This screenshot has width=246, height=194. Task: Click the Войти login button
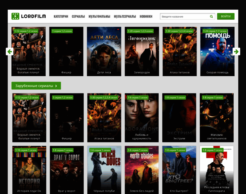click(226, 16)
